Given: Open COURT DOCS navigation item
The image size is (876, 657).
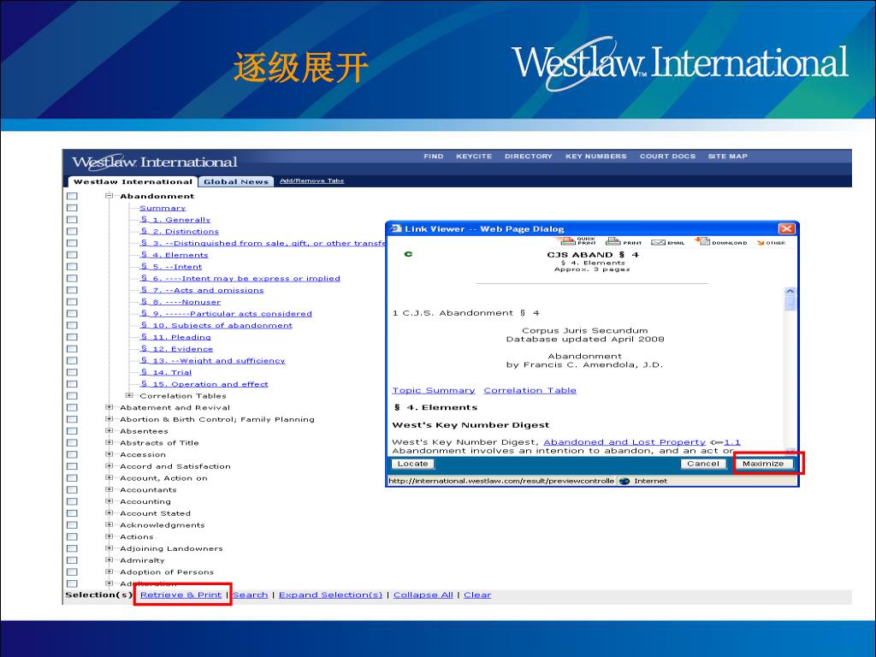Looking at the screenshot, I should point(667,157).
